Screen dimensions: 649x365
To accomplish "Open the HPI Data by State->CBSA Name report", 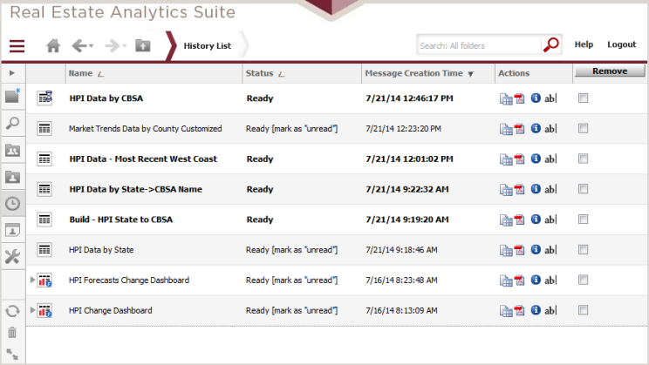I will [136, 189].
